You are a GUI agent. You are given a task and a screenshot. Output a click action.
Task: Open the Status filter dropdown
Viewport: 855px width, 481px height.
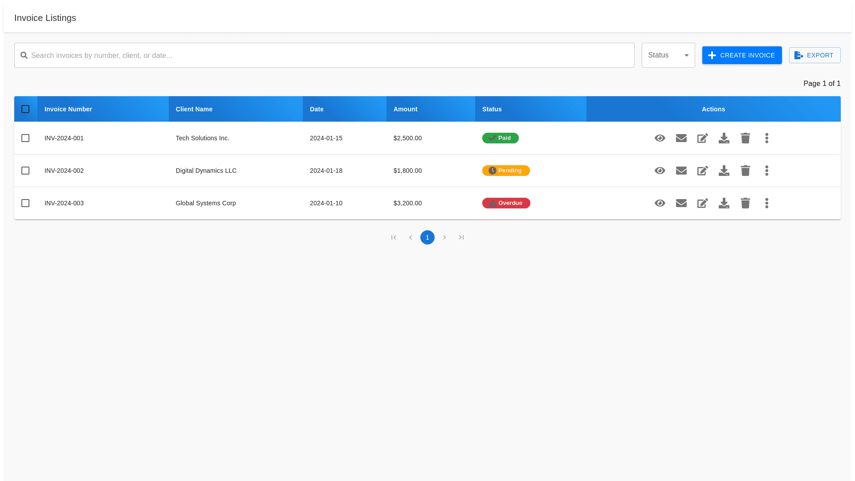[x=668, y=55]
